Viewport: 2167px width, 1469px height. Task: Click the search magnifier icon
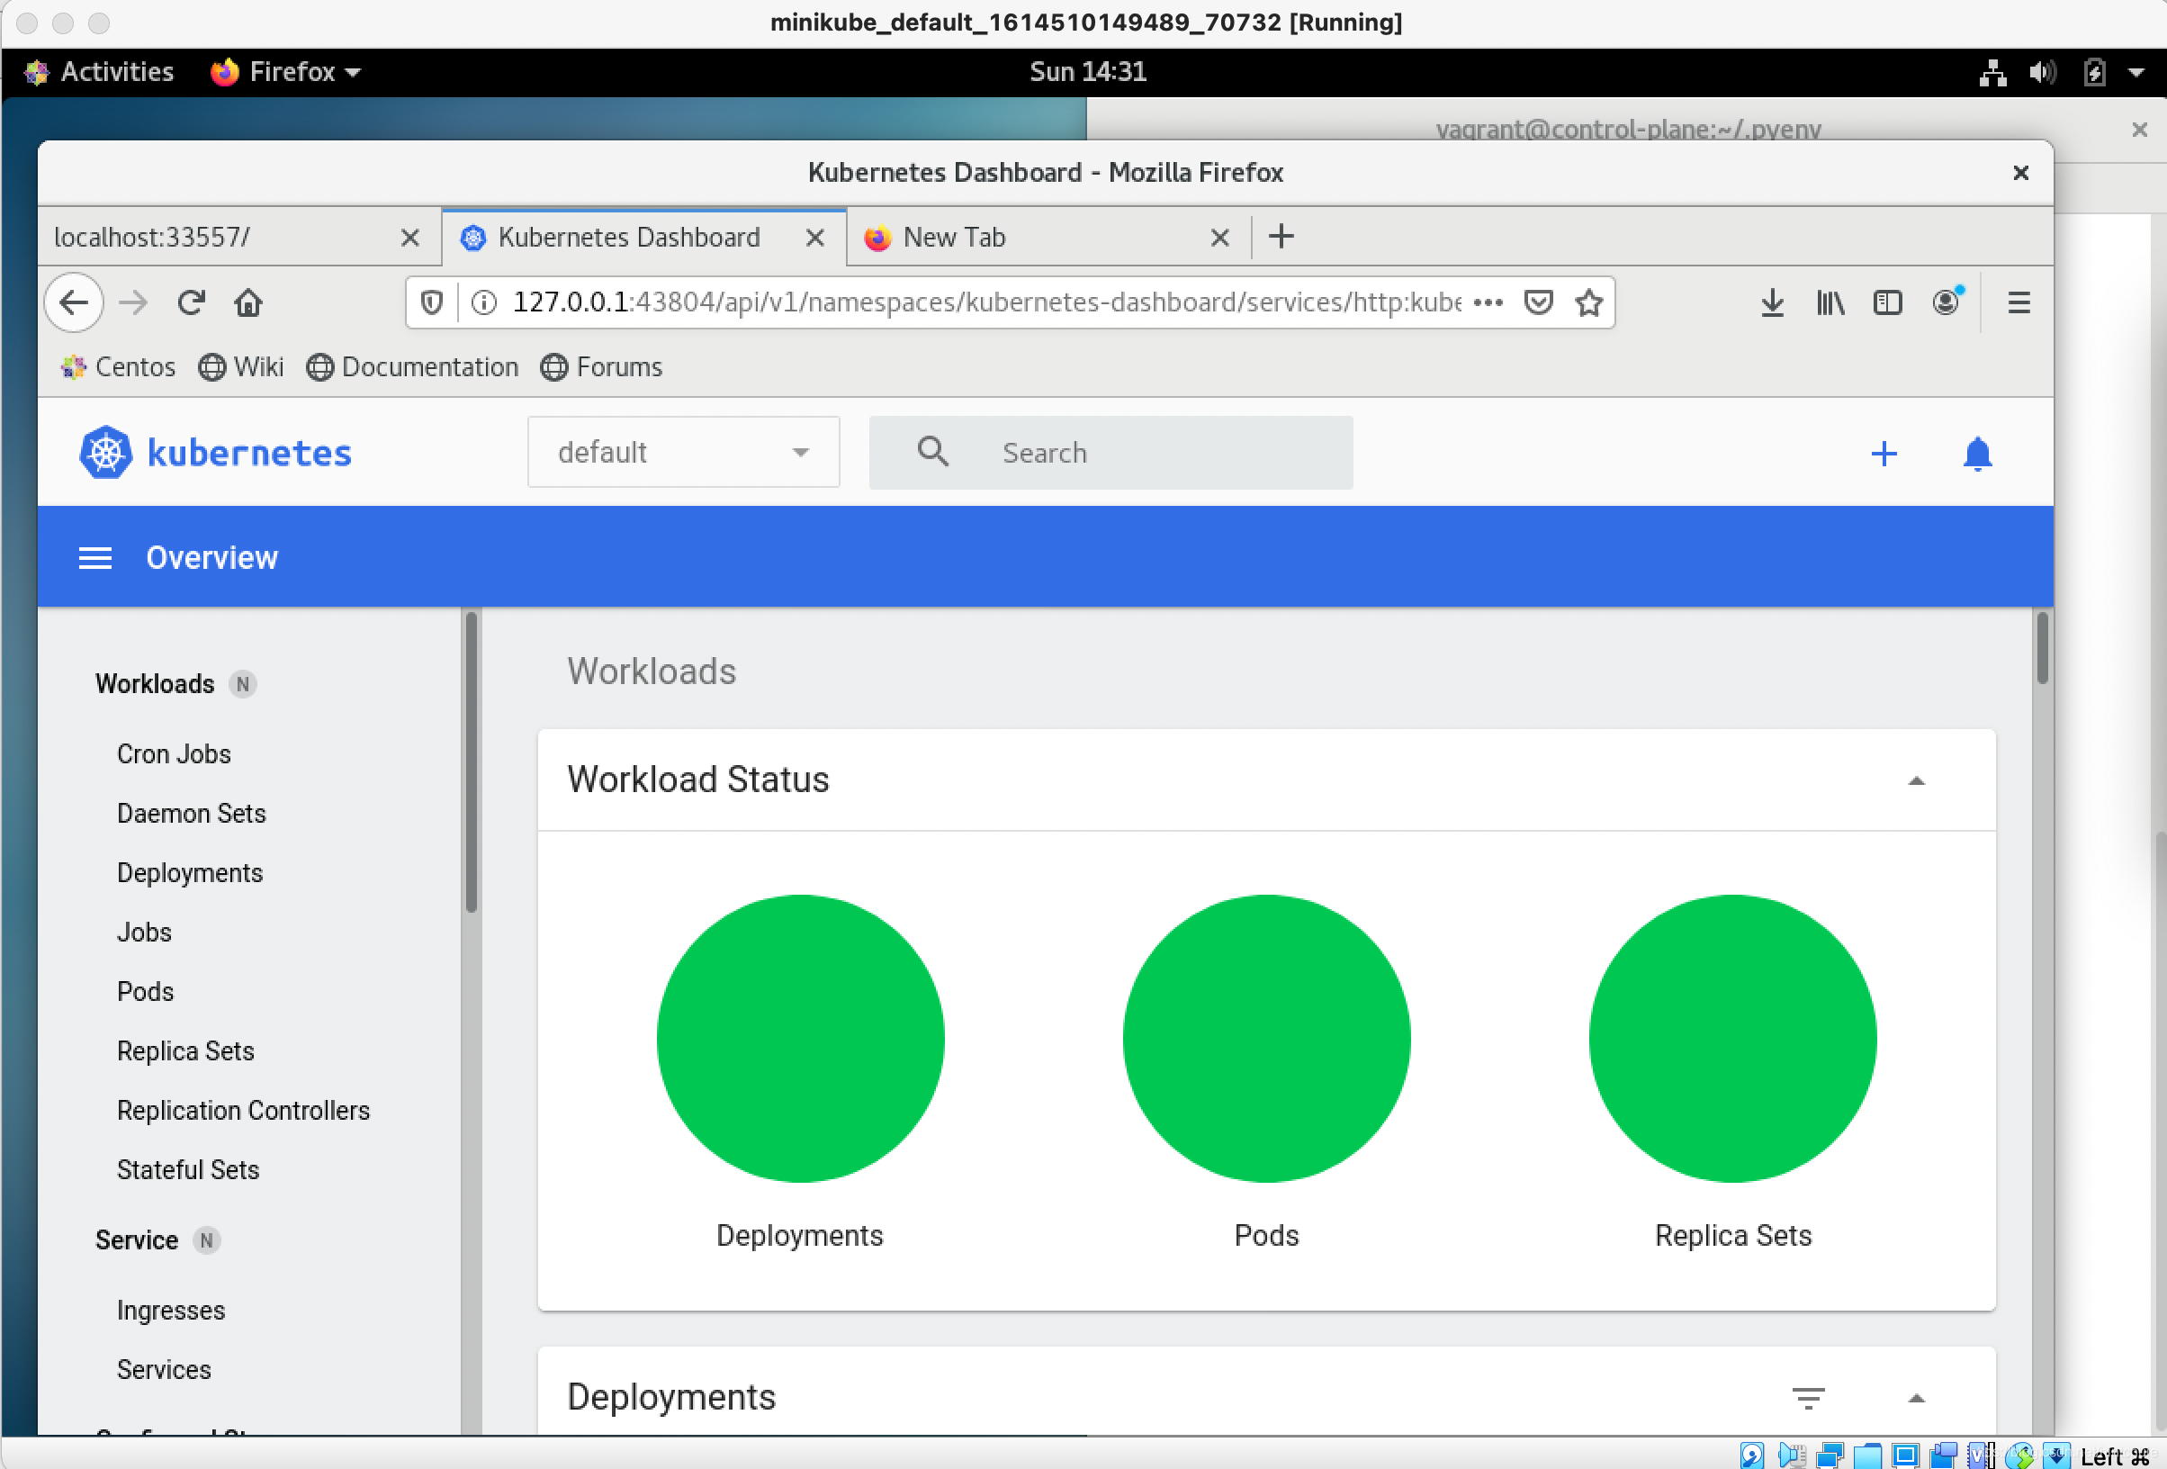(932, 452)
